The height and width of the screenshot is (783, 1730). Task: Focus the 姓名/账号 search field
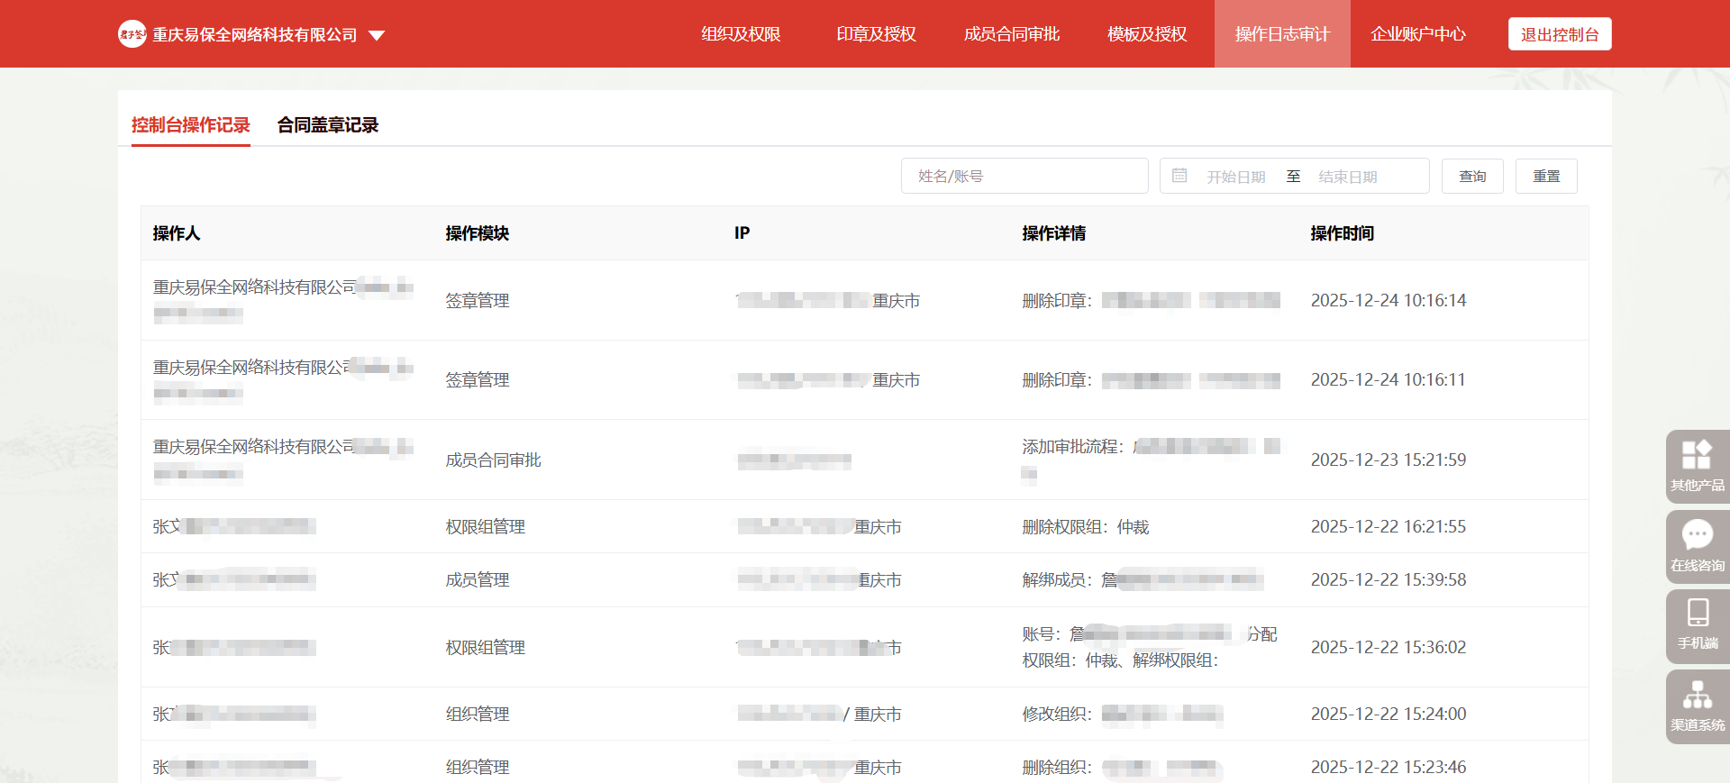[1024, 176]
